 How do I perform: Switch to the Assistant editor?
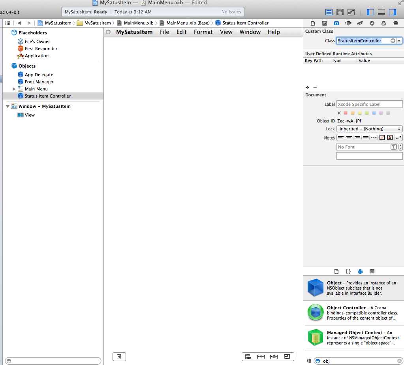(340, 12)
